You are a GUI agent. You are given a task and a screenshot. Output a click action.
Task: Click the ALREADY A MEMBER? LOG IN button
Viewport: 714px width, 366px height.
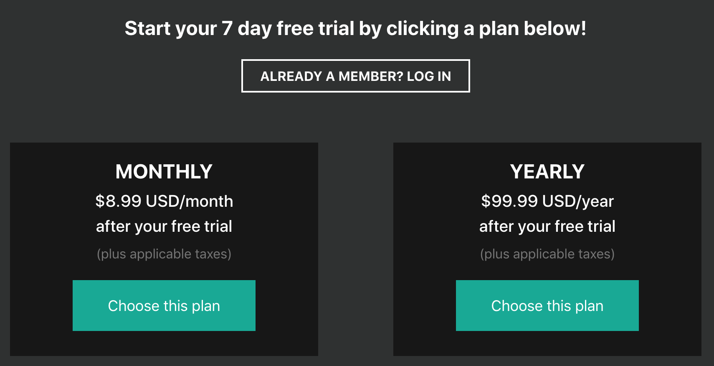[x=355, y=76]
